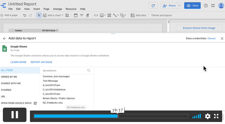This screenshot has height=124, width=225.
Task: Click the undo arrow icon
Action: (x=24, y=15)
